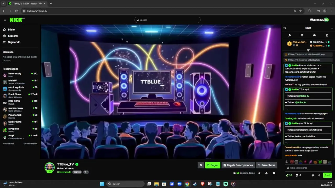Open the PonchoKick recommended channel
335x188 pixels.
click(x=20, y=116)
